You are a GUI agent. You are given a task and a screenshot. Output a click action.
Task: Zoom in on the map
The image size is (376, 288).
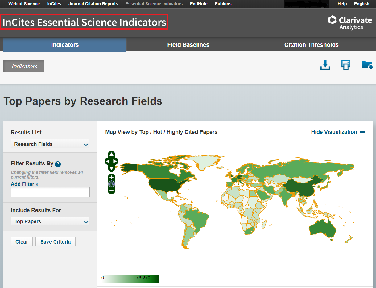(x=112, y=177)
